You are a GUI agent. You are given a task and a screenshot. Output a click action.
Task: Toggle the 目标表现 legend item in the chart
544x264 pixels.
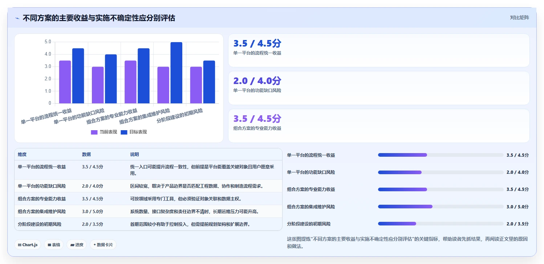(134, 132)
